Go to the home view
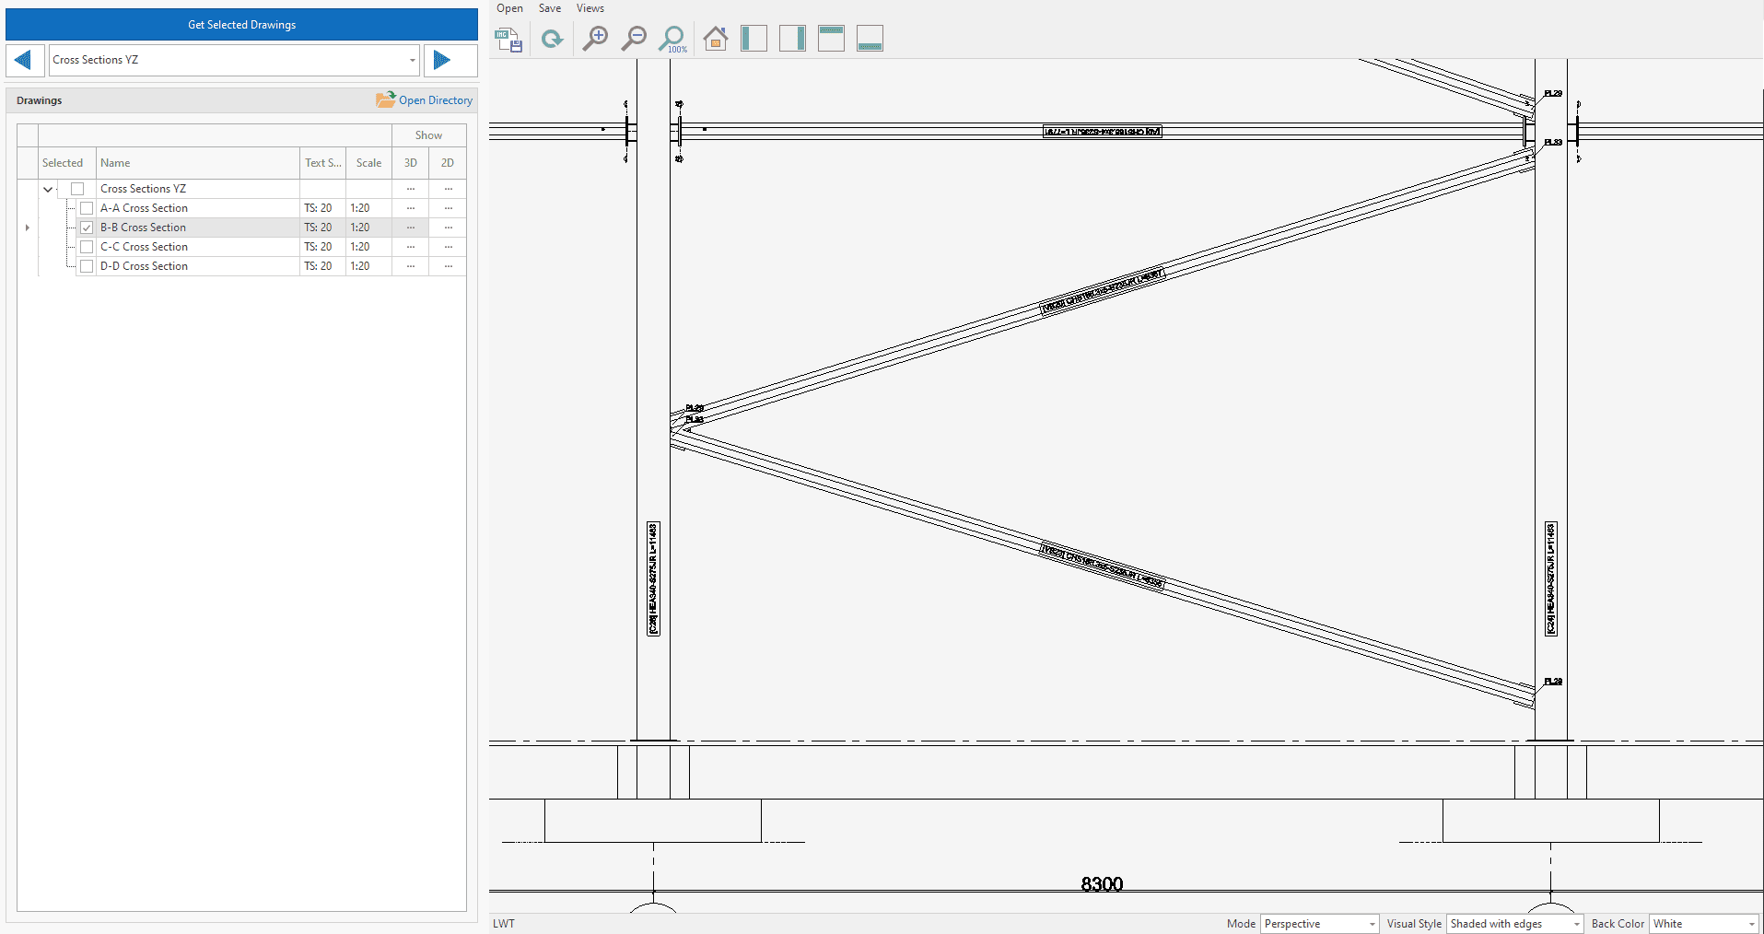The height and width of the screenshot is (934, 1764). pos(715,39)
